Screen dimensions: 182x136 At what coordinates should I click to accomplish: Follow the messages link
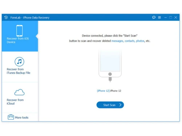(117, 41)
